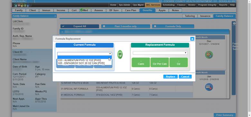This screenshot has height=117, width=251.
Task: Click the green formula swap icon
Action: pyautogui.click(x=120, y=54)
